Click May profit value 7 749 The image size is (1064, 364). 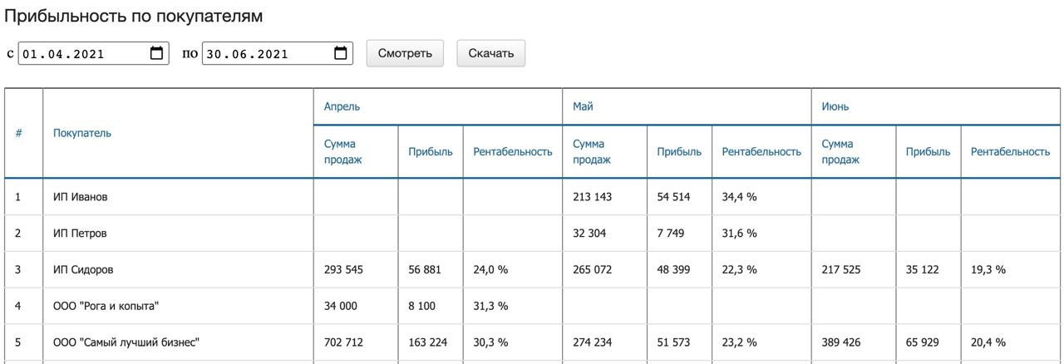(x=671, y=234)
